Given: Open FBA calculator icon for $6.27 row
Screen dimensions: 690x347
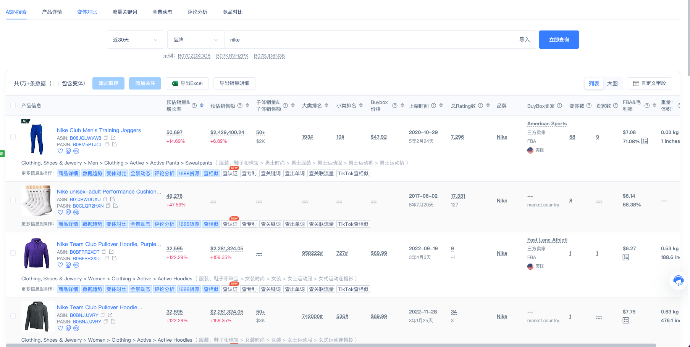Looking at the screenshot, I should click(626, 257).
